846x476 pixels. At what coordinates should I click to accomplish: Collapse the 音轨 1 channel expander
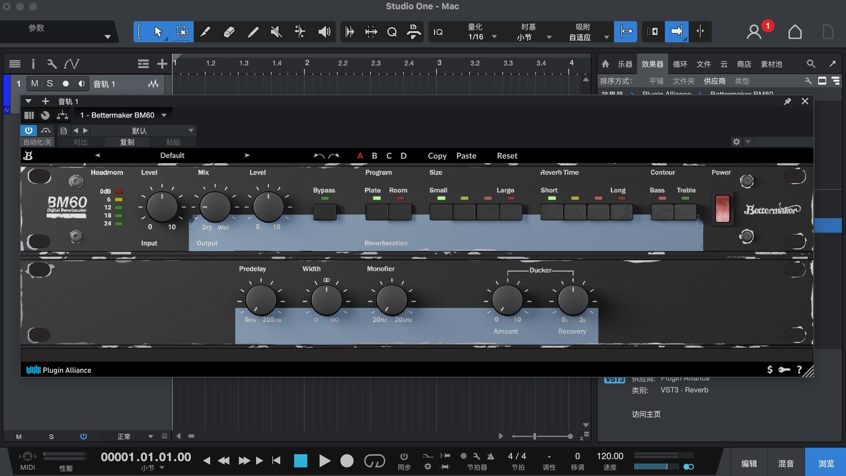[28, 101]
